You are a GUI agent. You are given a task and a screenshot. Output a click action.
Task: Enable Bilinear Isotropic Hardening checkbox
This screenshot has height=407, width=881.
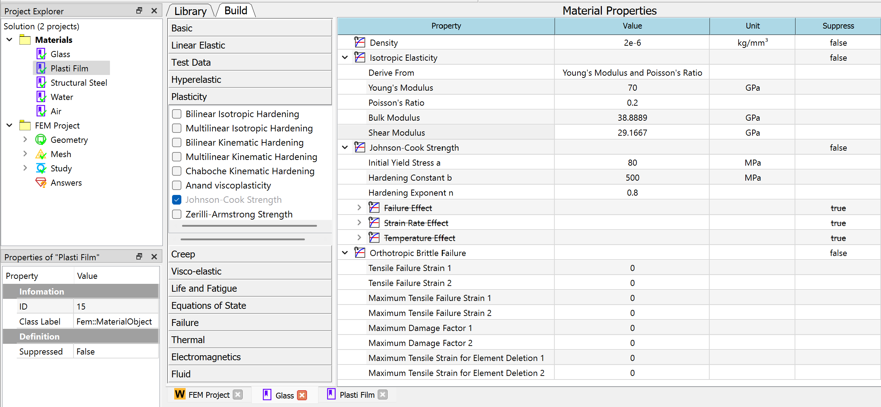(x=177, y=114)
